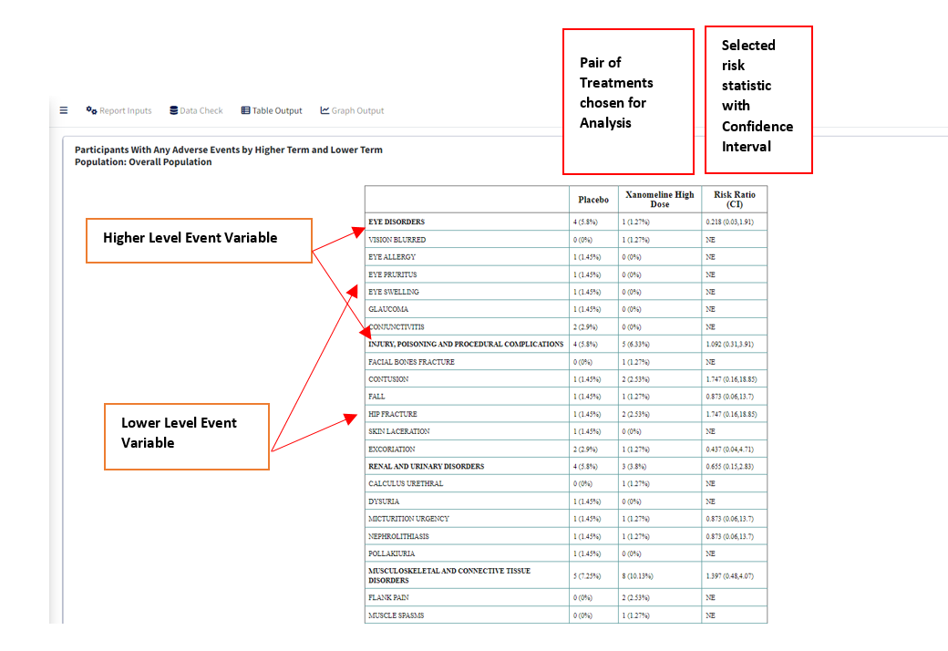The height and width of the screenshot is (651, 948).
Task: Click the FACIAL BONES FRACTURE row label
Action: pos(412,362)
